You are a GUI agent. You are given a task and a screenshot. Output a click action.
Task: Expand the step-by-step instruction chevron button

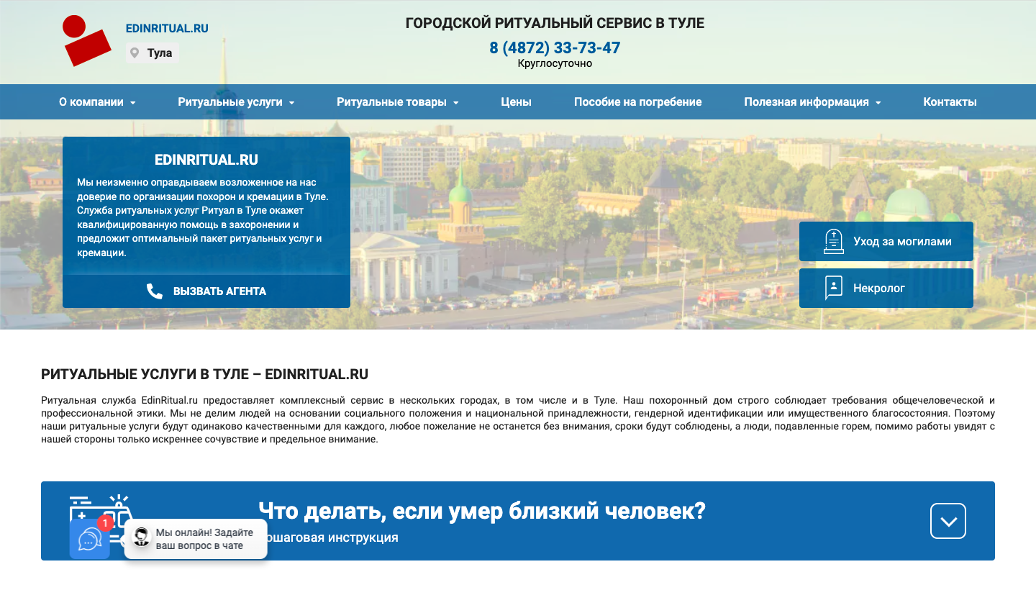pyautogui.click(x=948, y=521)
